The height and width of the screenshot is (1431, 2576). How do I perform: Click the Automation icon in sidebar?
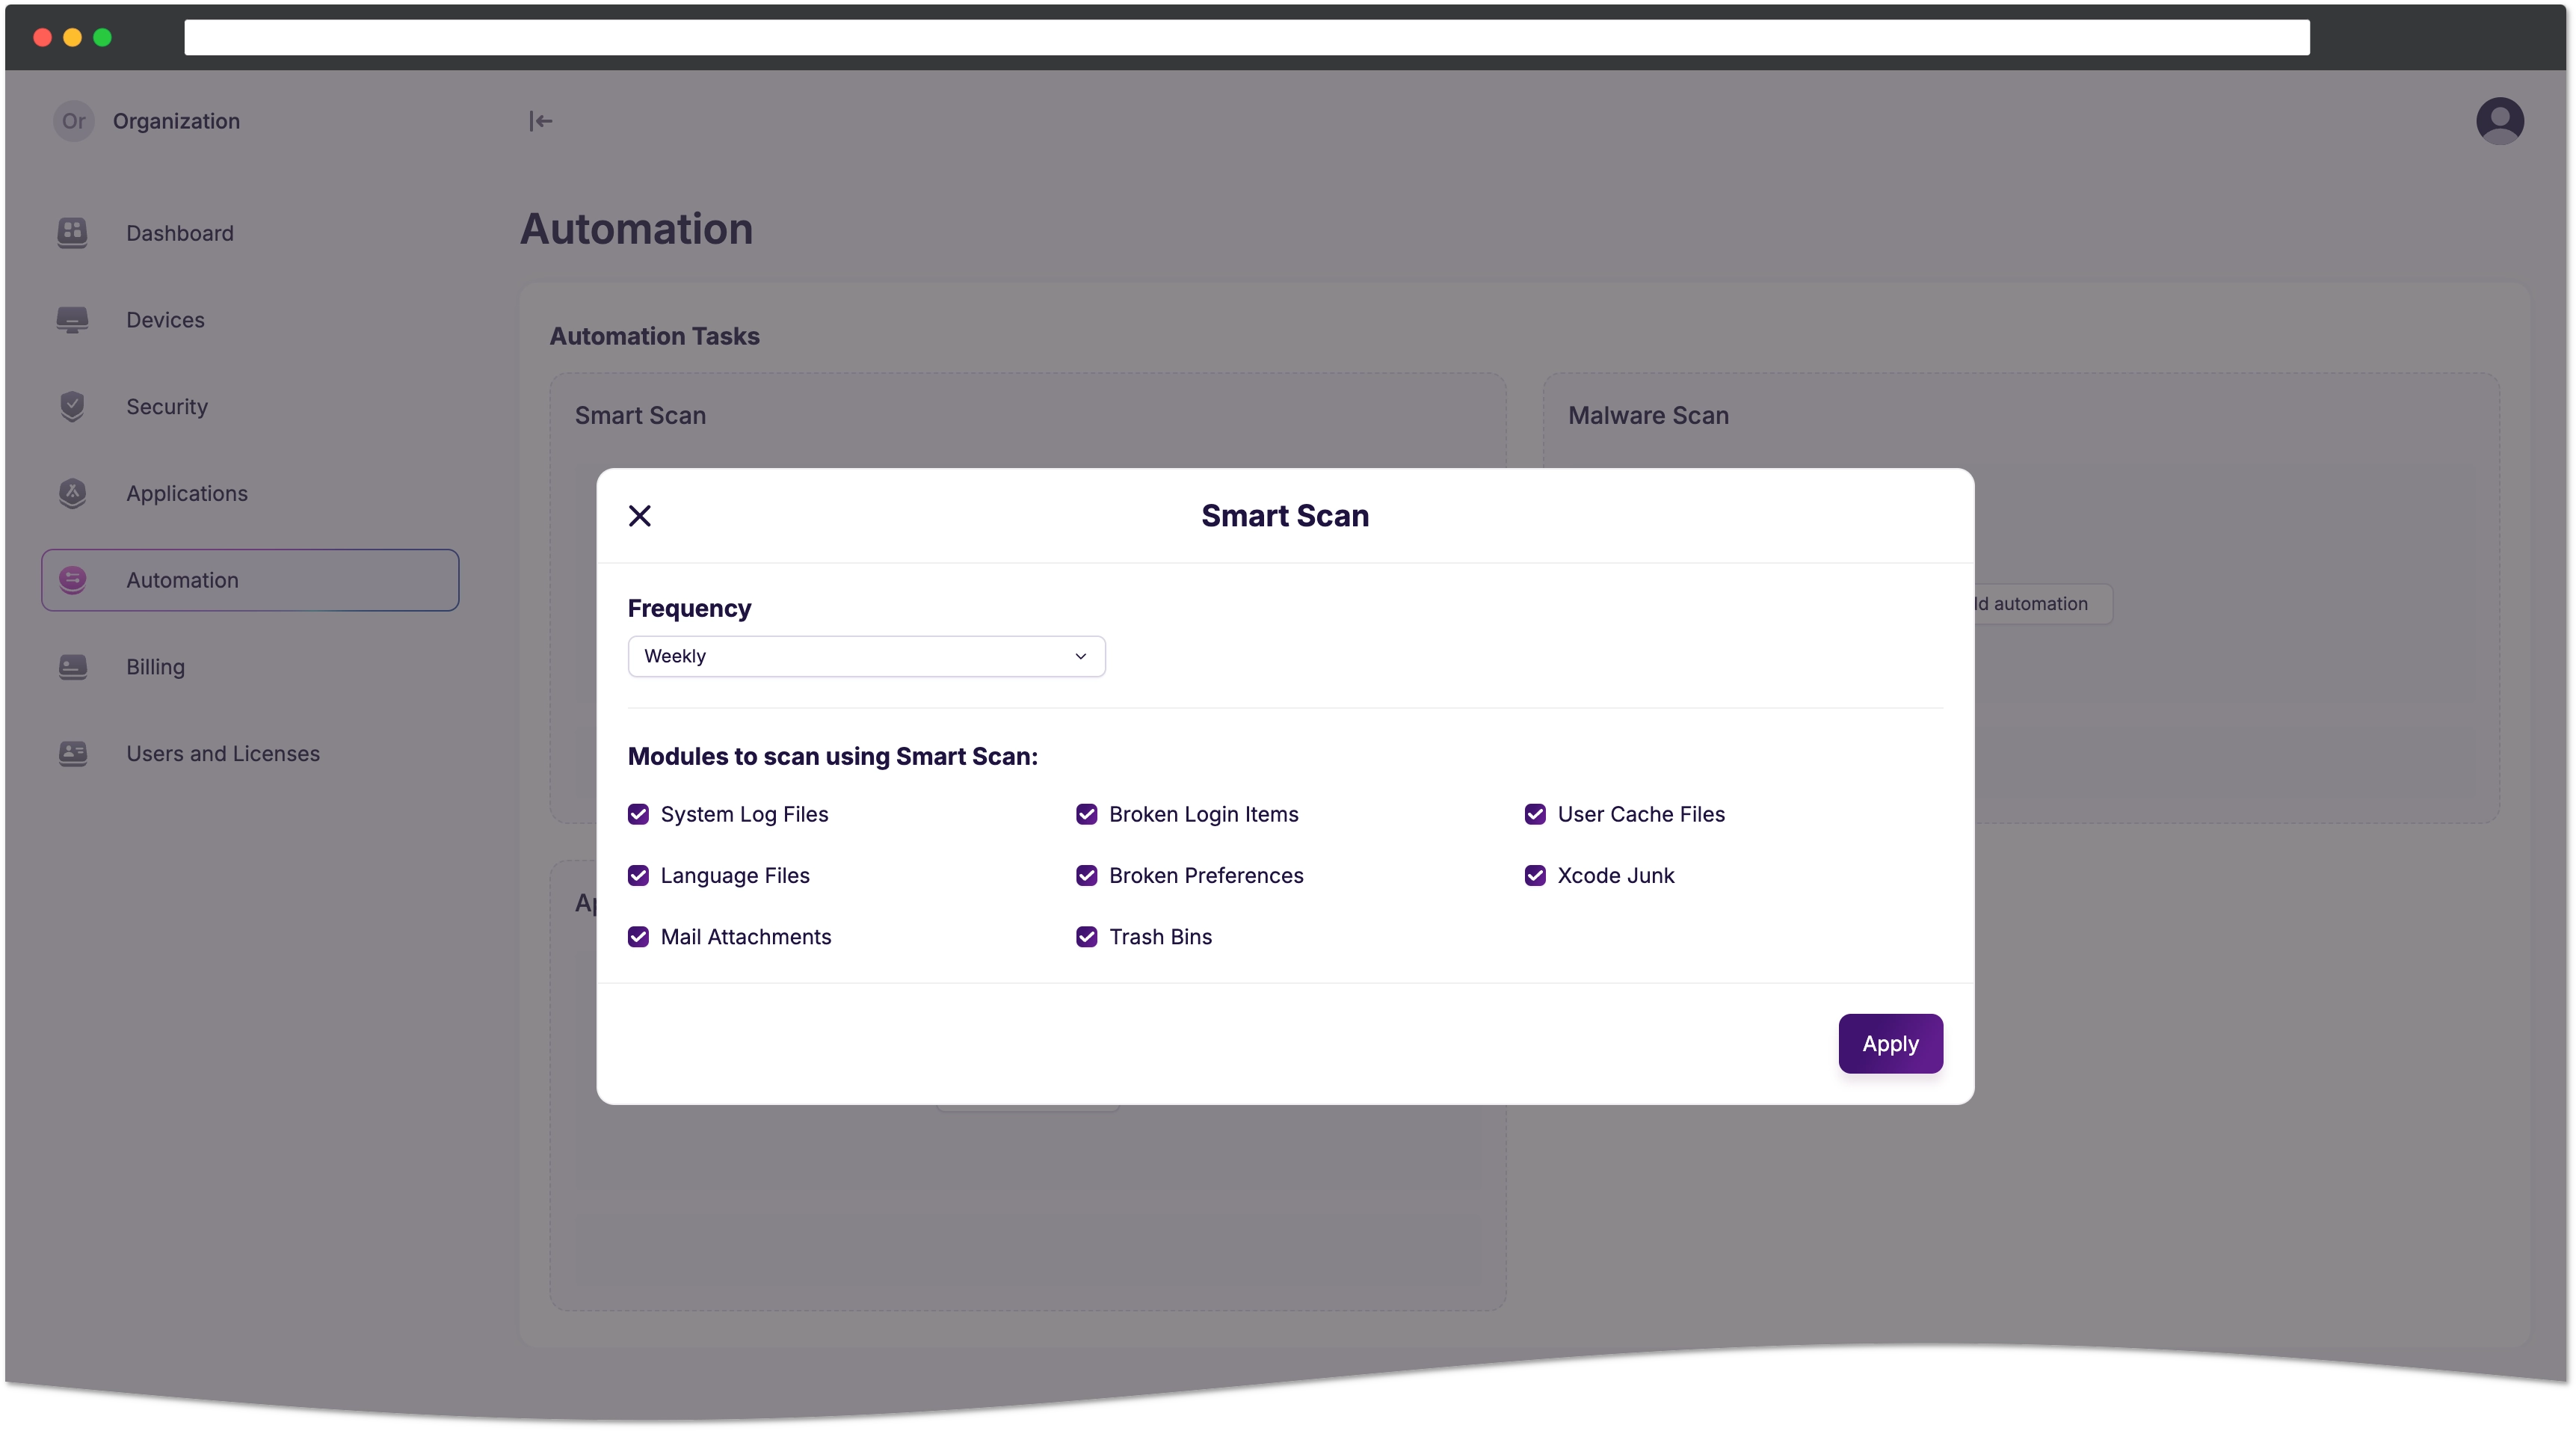(x=73, y=580)
